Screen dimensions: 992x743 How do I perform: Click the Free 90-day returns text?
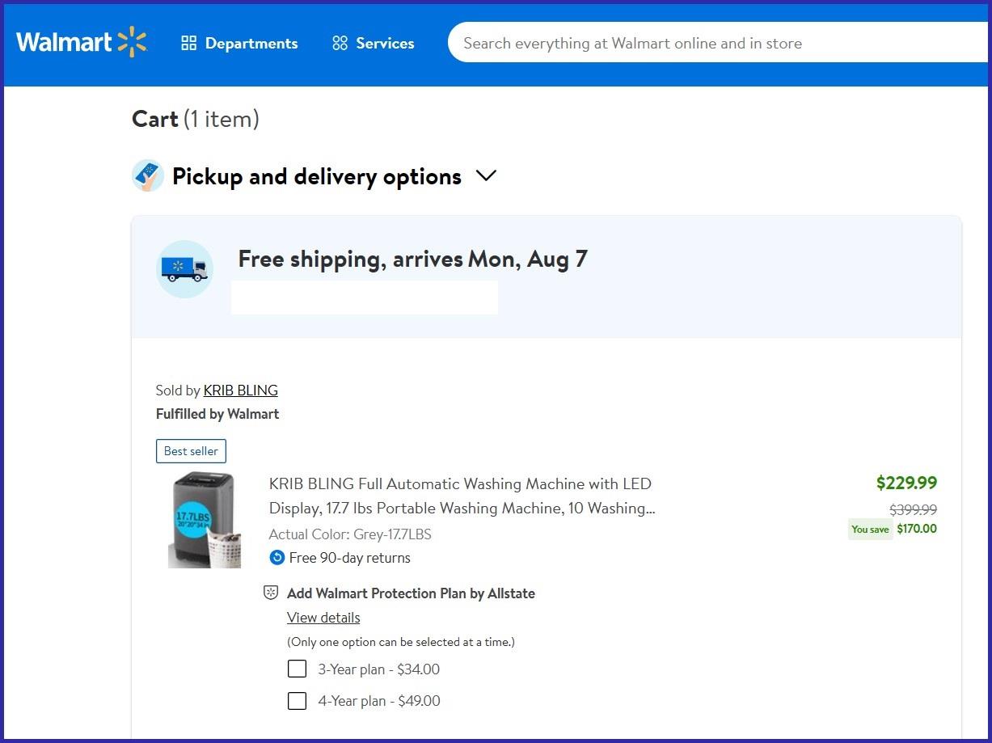click(350, 558)
